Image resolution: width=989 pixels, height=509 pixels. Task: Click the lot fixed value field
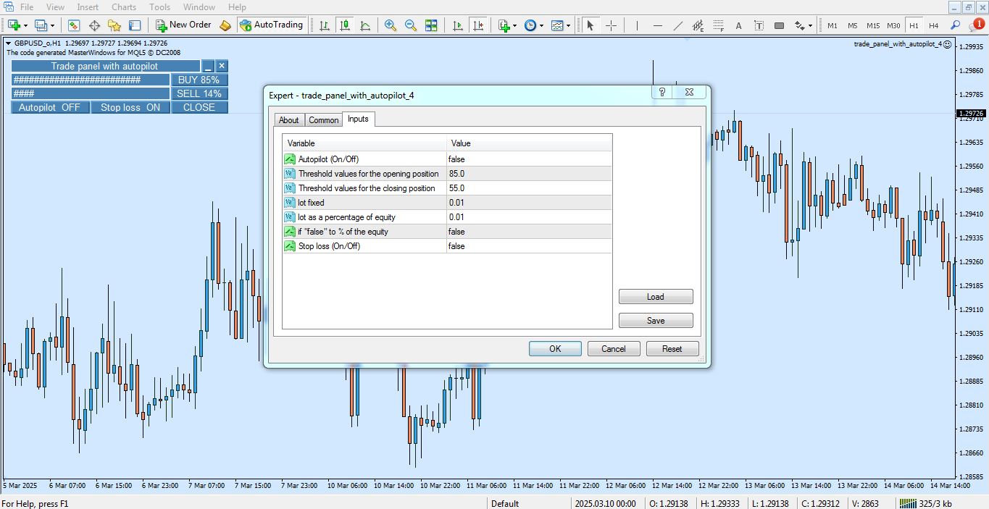click(528, 202)
